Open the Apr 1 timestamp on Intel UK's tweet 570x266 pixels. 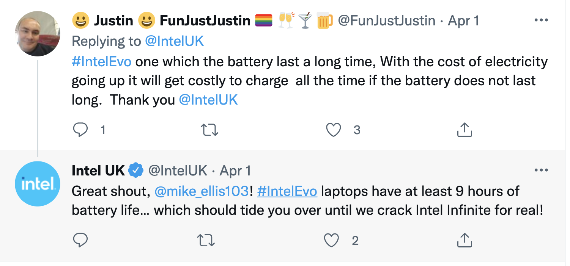(235, 171)
